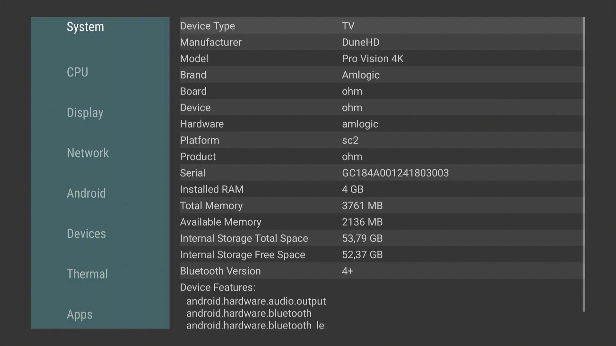Click Internal Storage Total Space label

tap(244, 238)
